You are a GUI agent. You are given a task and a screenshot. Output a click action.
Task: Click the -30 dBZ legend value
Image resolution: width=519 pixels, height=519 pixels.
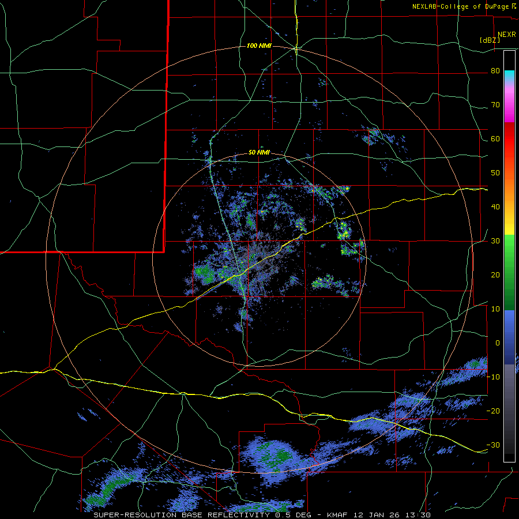click(493, 445)
